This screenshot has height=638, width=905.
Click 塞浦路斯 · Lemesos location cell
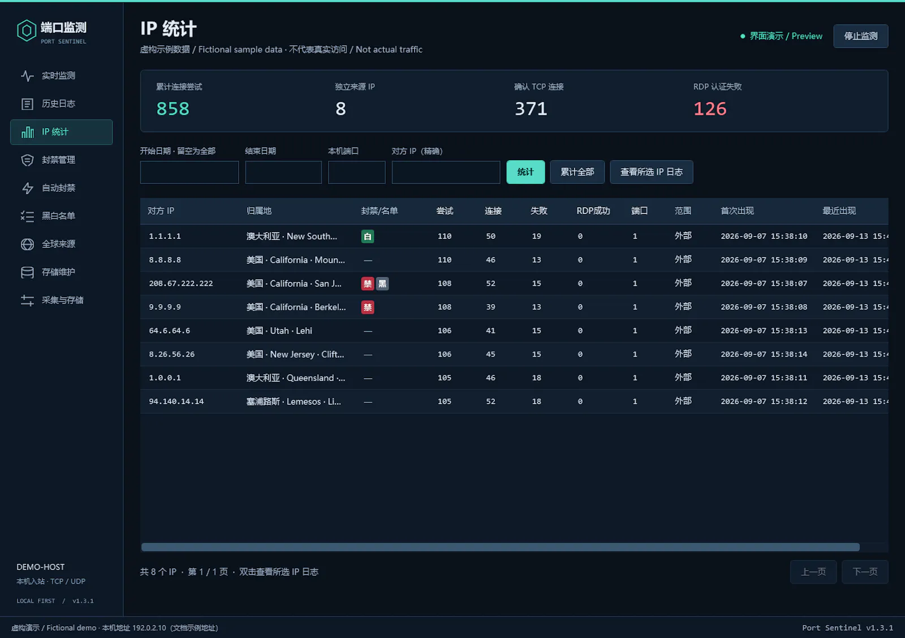coord(294,401)
